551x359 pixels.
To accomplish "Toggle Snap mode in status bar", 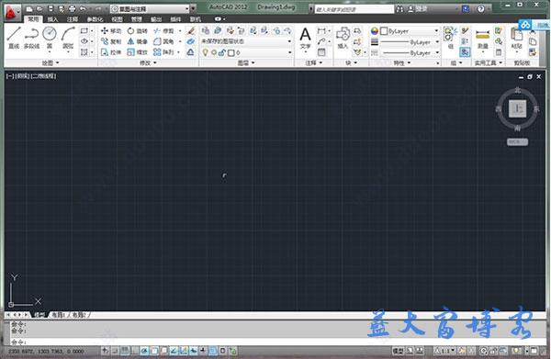I will (x=115, y=351).
